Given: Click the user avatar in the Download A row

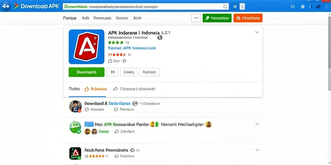Looking at the screenshot, I should (x=75, y=106).
